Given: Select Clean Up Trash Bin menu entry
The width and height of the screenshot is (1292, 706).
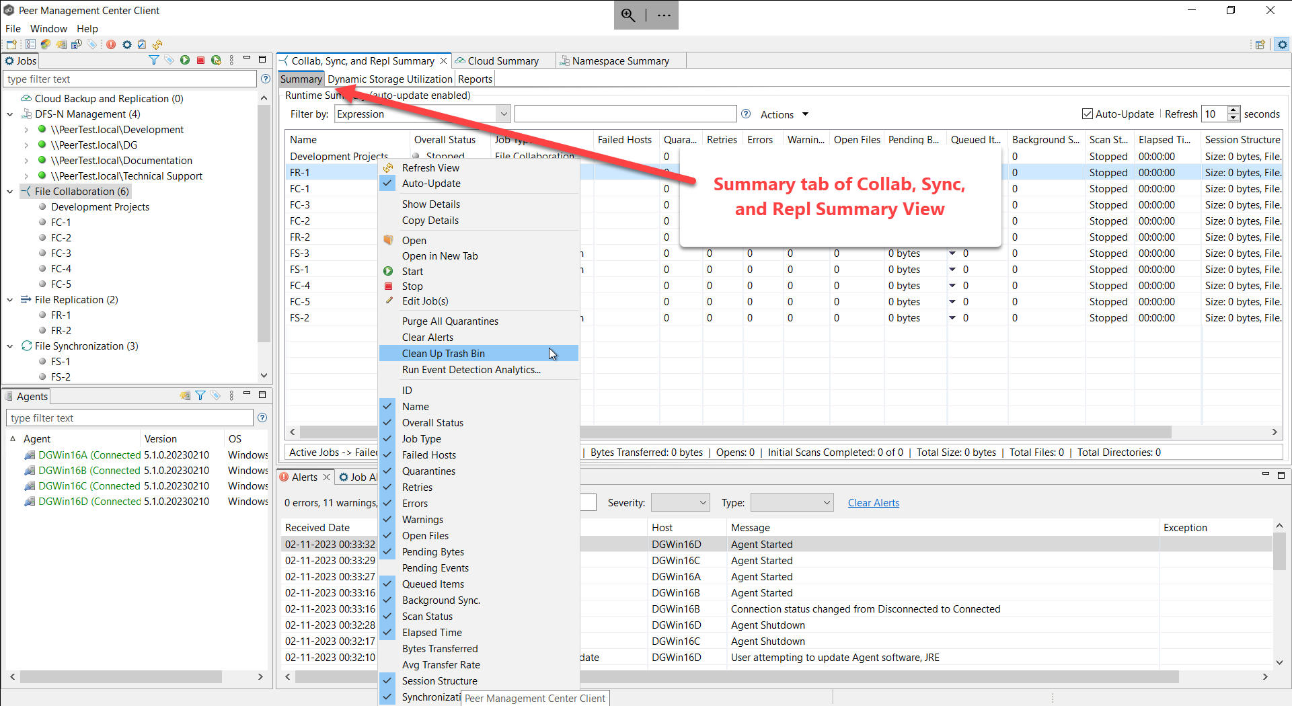Looking at the screenshot, I should click(x=443, y=354).
